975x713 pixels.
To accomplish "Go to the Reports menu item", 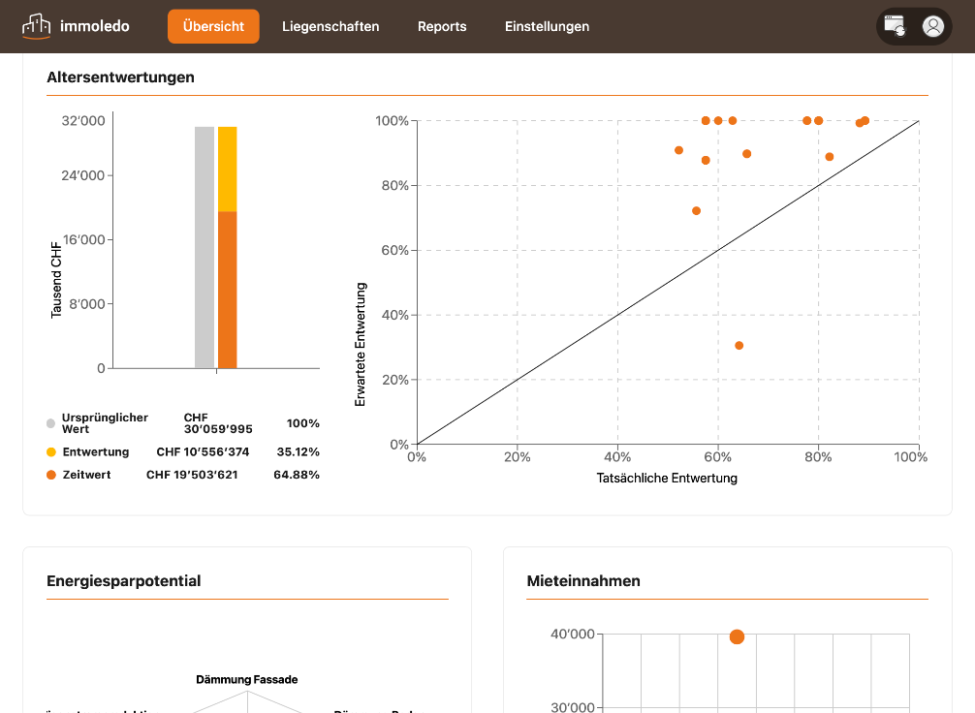I will pos(442,26).
